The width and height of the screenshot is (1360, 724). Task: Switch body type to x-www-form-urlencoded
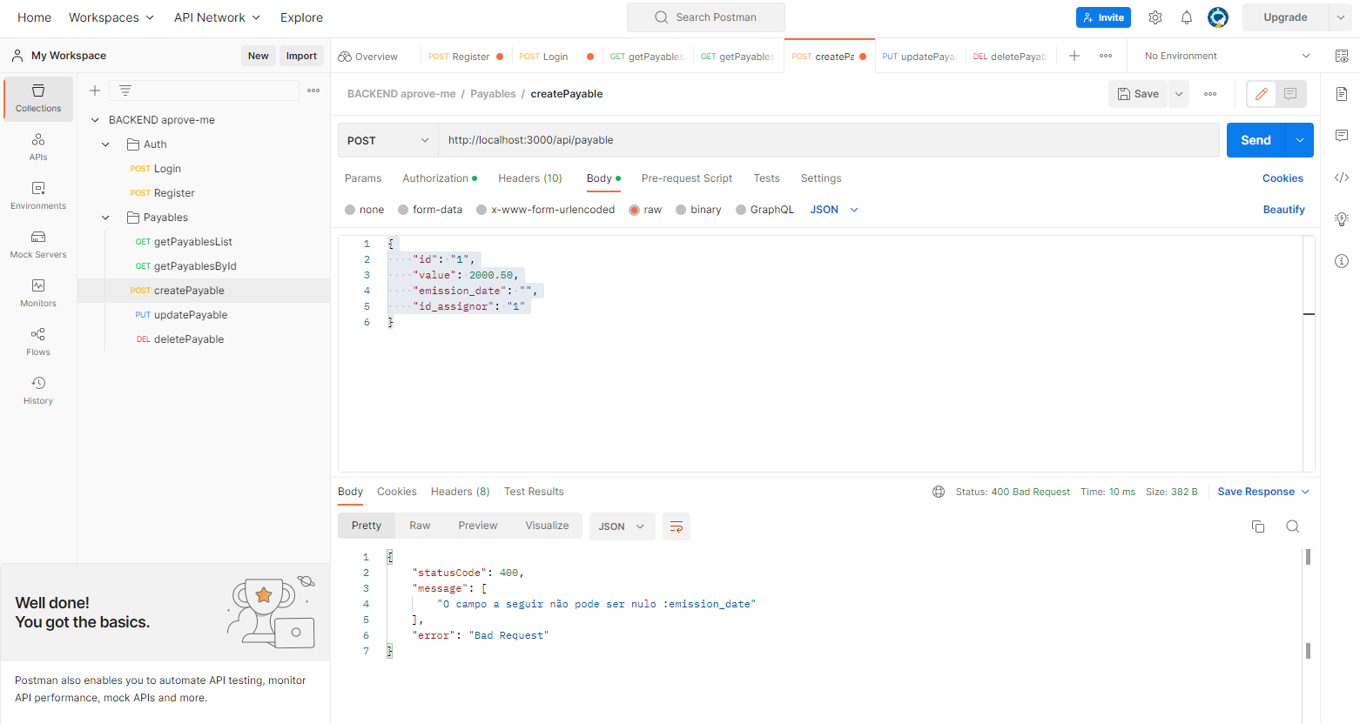[x=546, y=209]
